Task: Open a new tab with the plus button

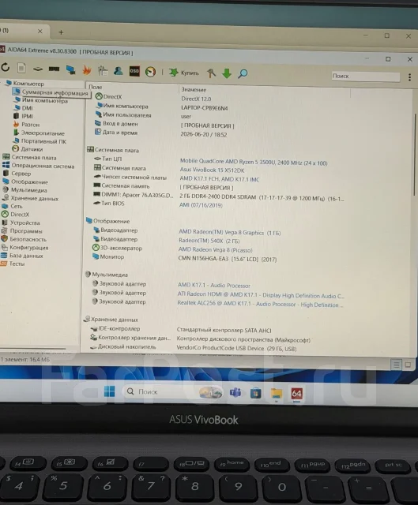Action: pos(61,32)
